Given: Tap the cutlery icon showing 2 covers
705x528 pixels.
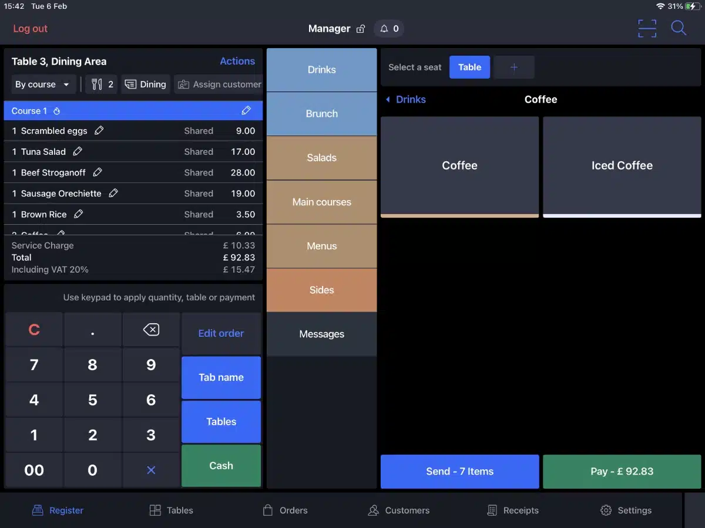Looking at the screenshot, I should pos(101,84).
